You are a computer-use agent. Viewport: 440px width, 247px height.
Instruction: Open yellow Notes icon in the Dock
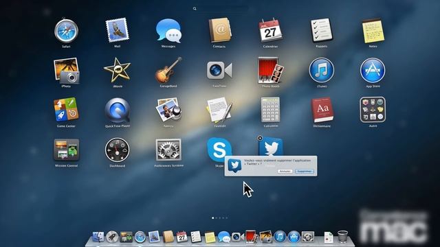click(x=210, y=237)
